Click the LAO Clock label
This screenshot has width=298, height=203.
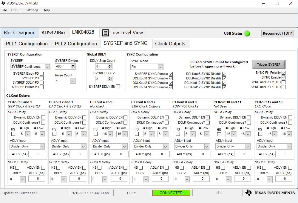tap(263, 106)
